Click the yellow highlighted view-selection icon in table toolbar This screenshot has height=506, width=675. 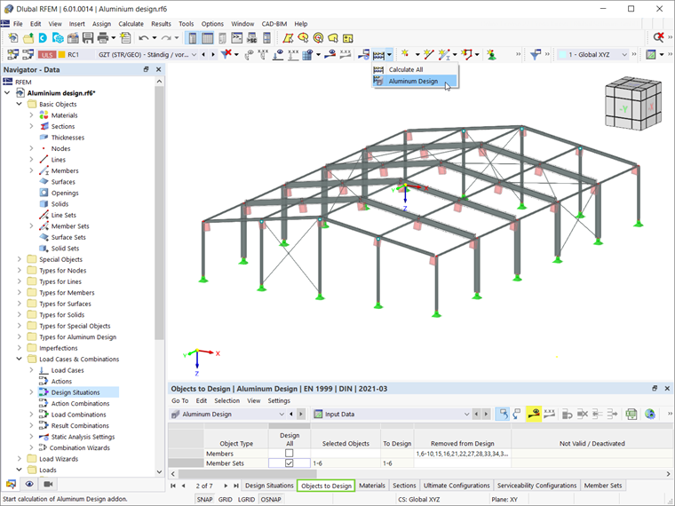pos(534,414)
